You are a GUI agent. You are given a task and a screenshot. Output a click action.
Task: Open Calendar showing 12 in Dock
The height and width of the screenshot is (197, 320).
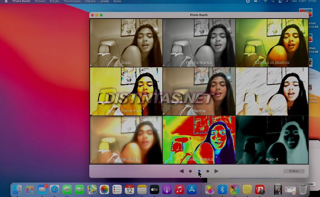point(129,189)
